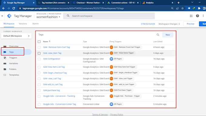Click the blue Submit button
The width and height of the screenshot is (206, 116).
(x=203, y=24)
